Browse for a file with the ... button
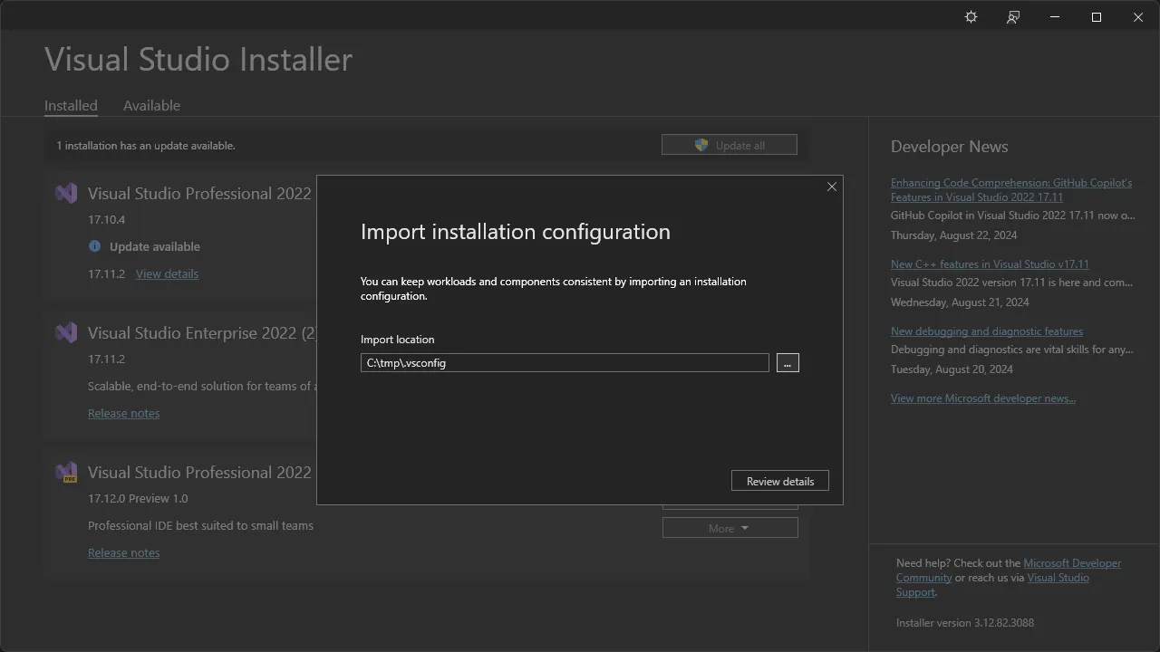Viewport: 1160px width, 652px height. tap(788, 362)
